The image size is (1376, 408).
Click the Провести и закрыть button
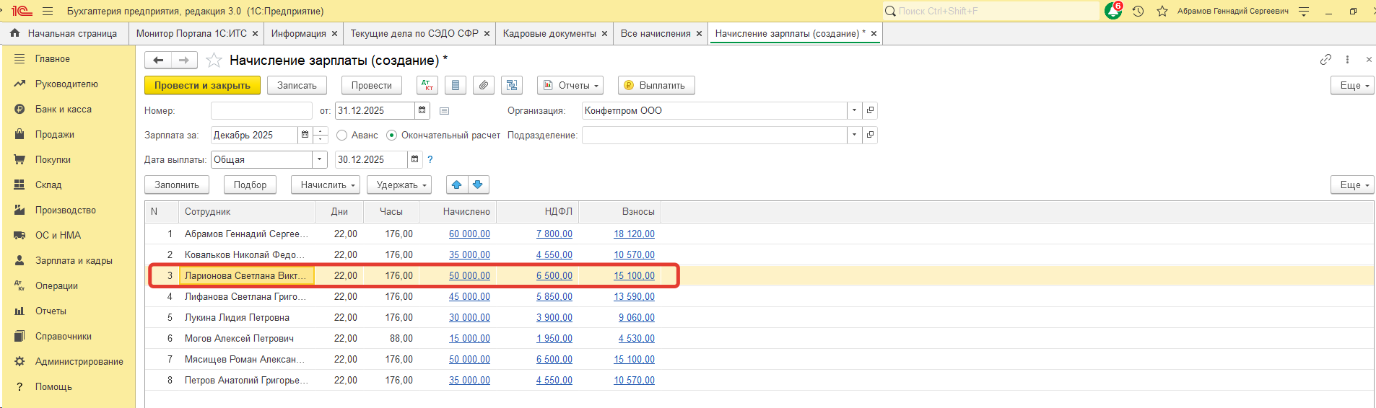click(202, 85)
